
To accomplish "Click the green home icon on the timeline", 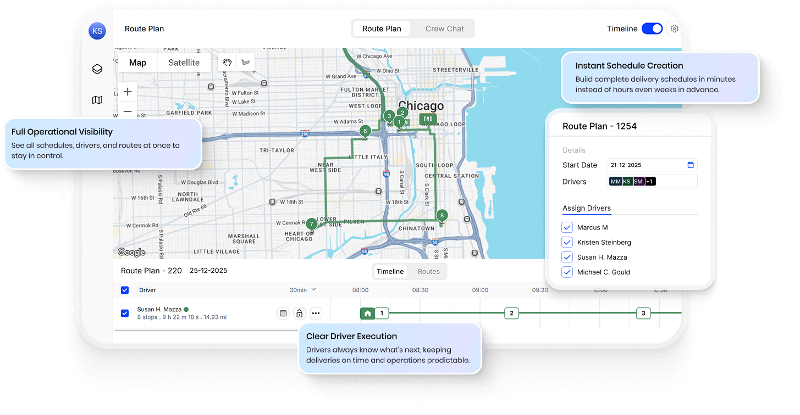I will (367, 313).
